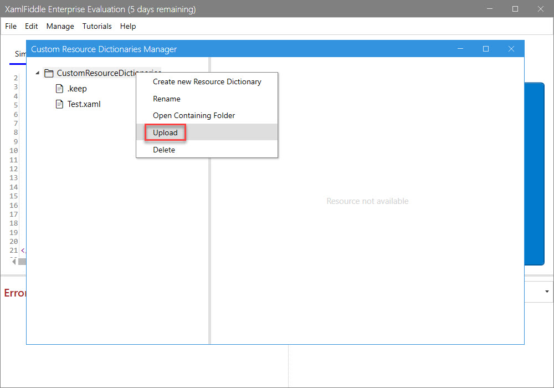The width and height of the screenshot is (554, 388).
Task: Choose Create new Resource Dictionary
Action: coord(207,81)
